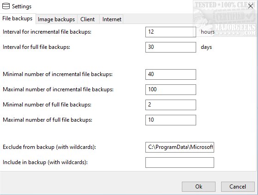Click the 'days' unit label
Screen dimensions: 258x195
click(x=206, y=47)
